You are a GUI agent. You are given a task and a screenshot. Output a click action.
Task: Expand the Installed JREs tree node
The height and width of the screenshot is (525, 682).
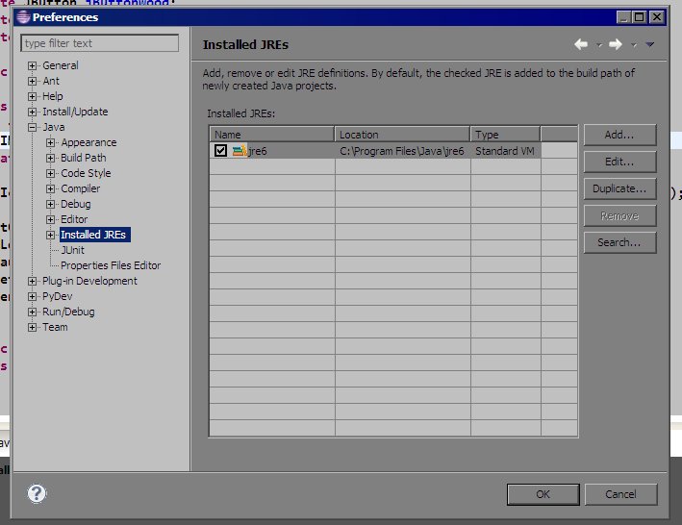point(50,235)
